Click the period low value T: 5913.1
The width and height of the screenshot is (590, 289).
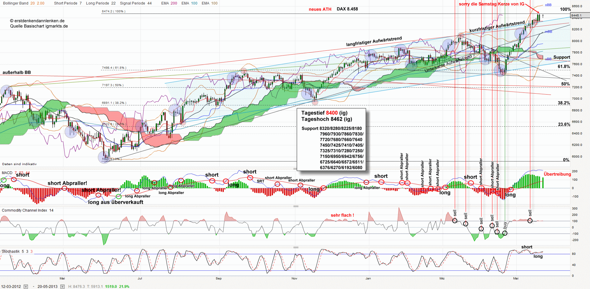click(x=94, y=287)
